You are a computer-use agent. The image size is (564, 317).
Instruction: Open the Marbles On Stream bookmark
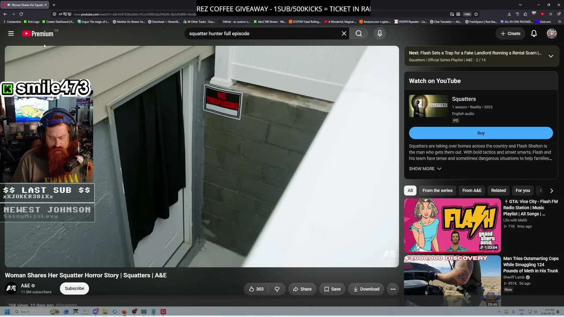pos(129,22)
